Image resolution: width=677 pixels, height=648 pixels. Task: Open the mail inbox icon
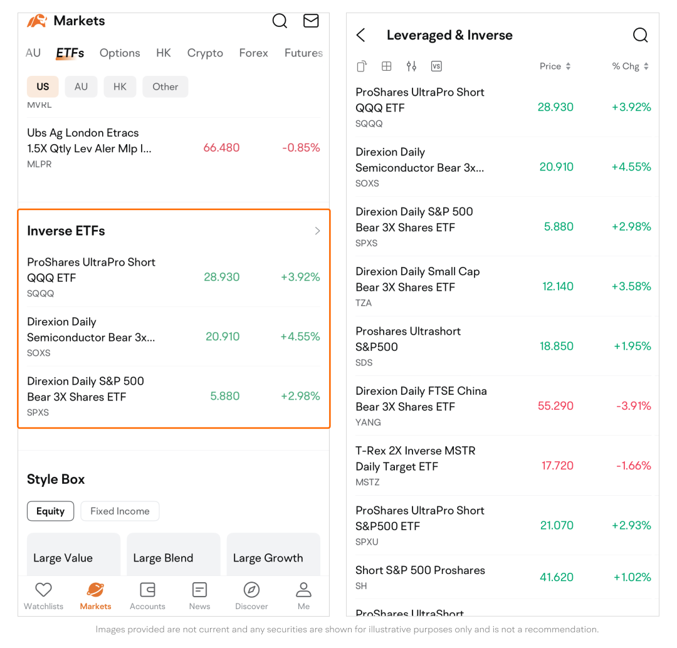[311, 21]
